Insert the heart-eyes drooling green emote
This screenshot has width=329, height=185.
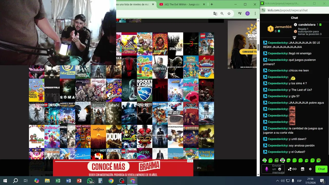pos(318,160)
